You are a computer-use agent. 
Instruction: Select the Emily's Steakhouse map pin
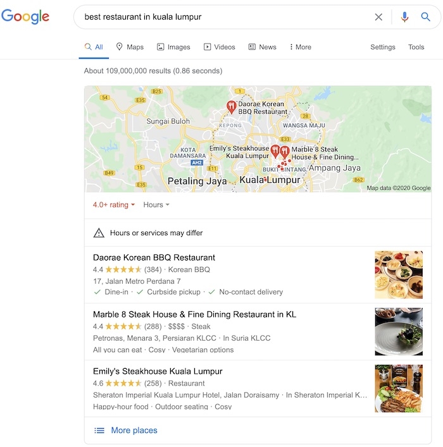pyautogui.click(x=275, y=151)
